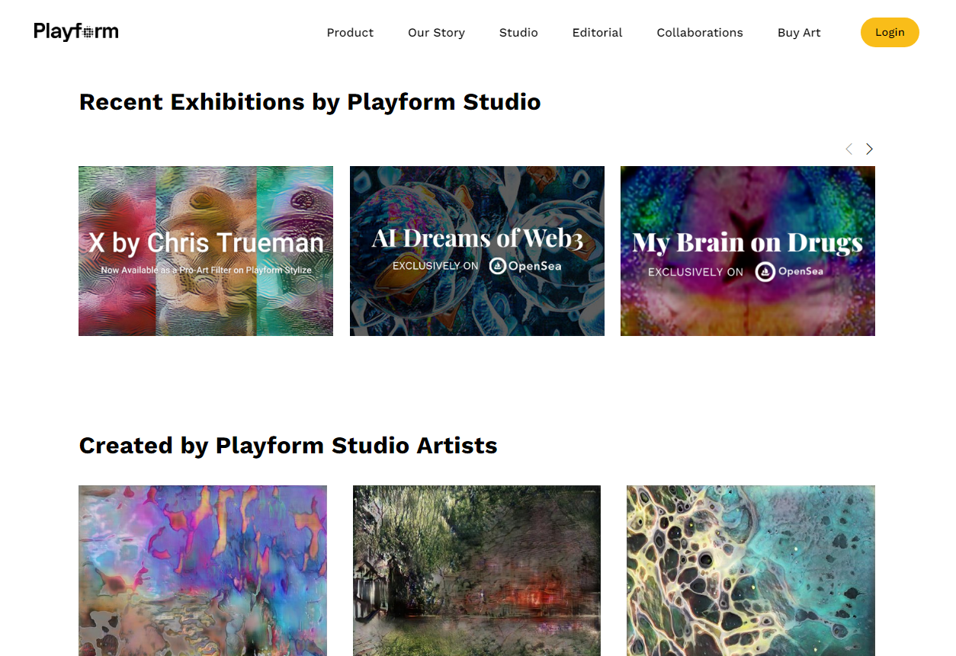Image resolution: width=956 pixels, height=656 pixels.
Task: Open My Brain on Drugs exhibition
Action: [748, 251]
